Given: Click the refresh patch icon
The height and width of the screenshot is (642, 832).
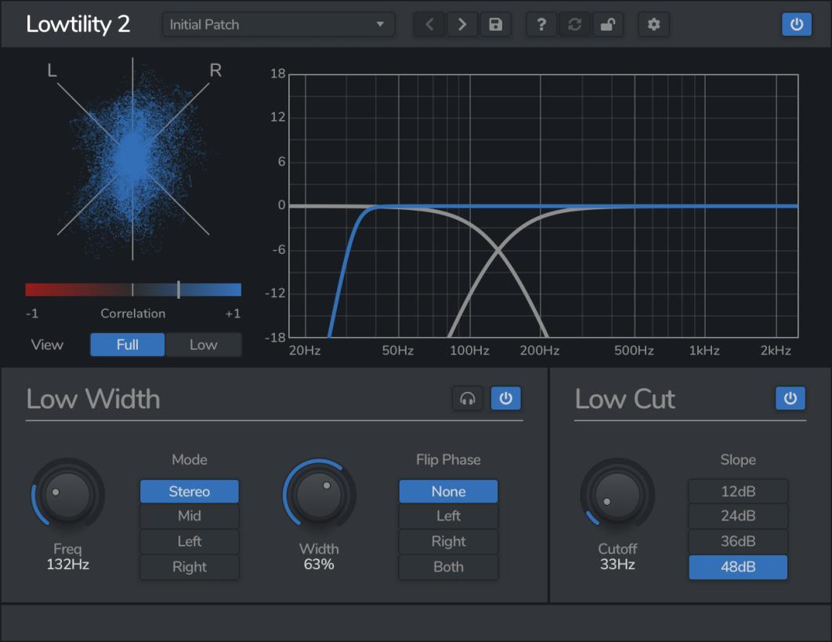Looking at the screenshot, I should pyautogui.click(x=574, y=24).
